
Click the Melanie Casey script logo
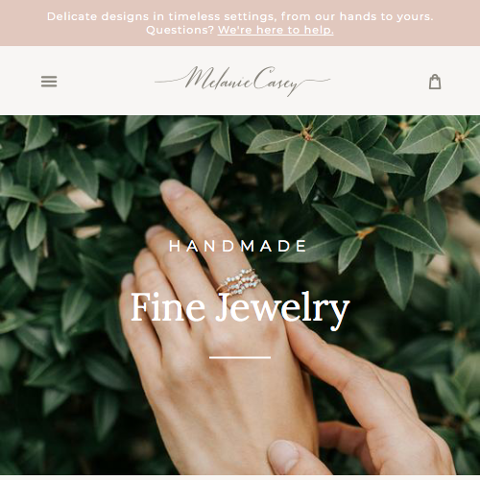[242, 81]
